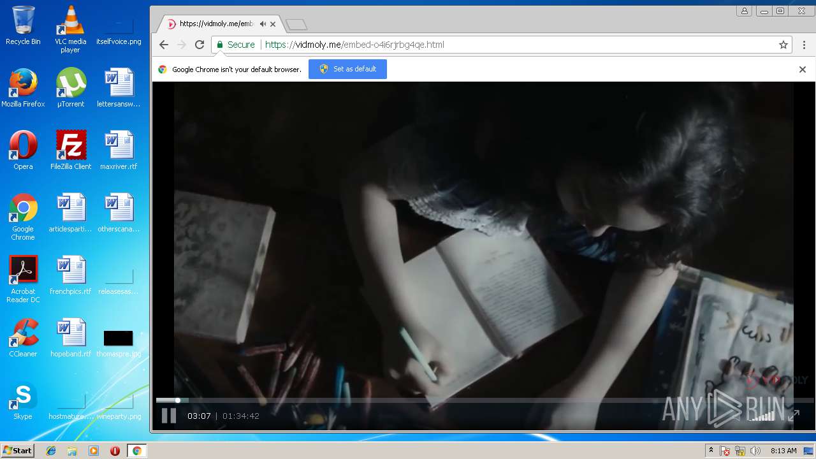Switch to Chrome window in taskbar

pyautogui.click(x=136, y=451)
